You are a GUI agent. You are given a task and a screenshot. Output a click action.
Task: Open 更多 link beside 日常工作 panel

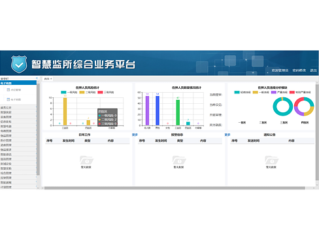pos(135,135)
